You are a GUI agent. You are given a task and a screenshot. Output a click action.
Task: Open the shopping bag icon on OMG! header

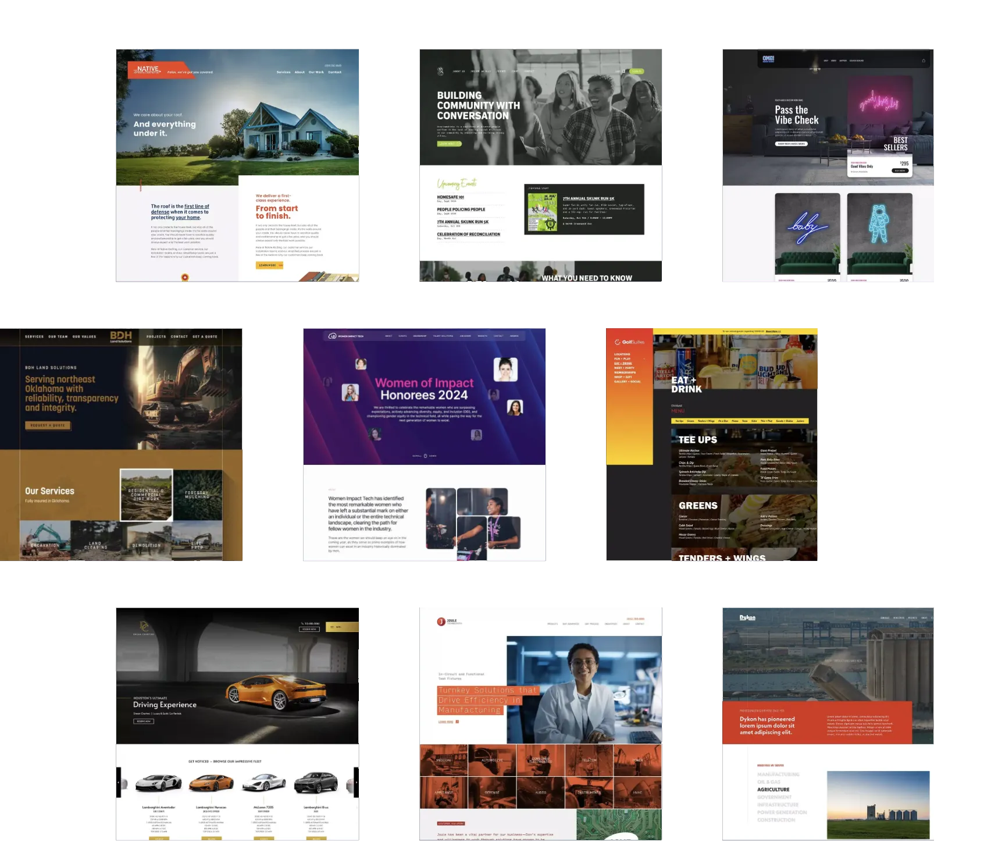[x=924, y=61]
